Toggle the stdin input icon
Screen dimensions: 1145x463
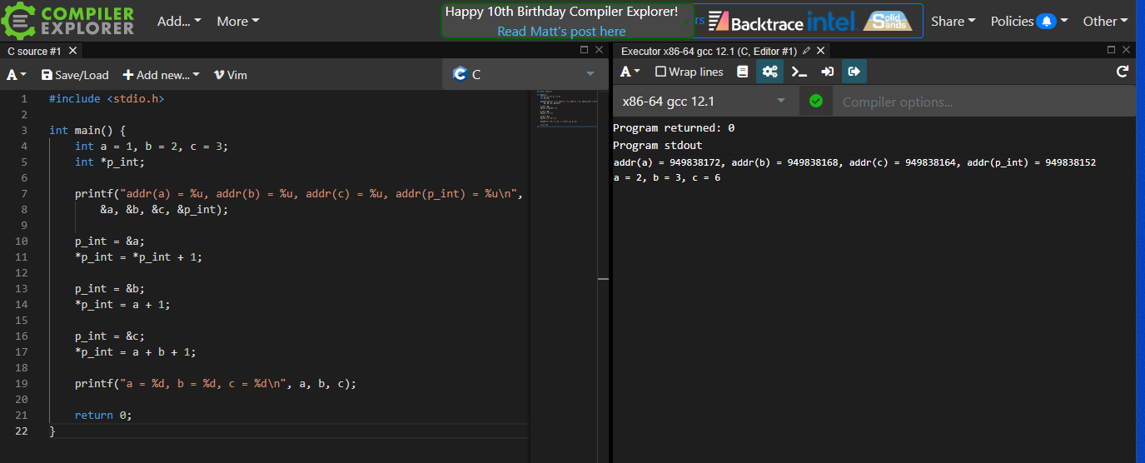point(827,72)
